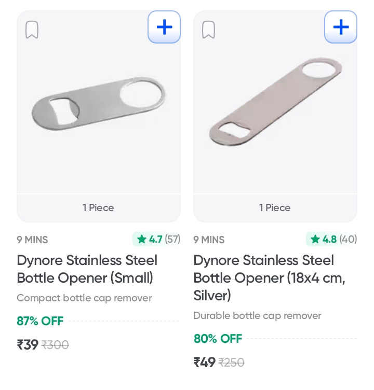Tap the Durable bottle cap remover description
The height and width of the screenshot is (390, 374).
point(257,316)
